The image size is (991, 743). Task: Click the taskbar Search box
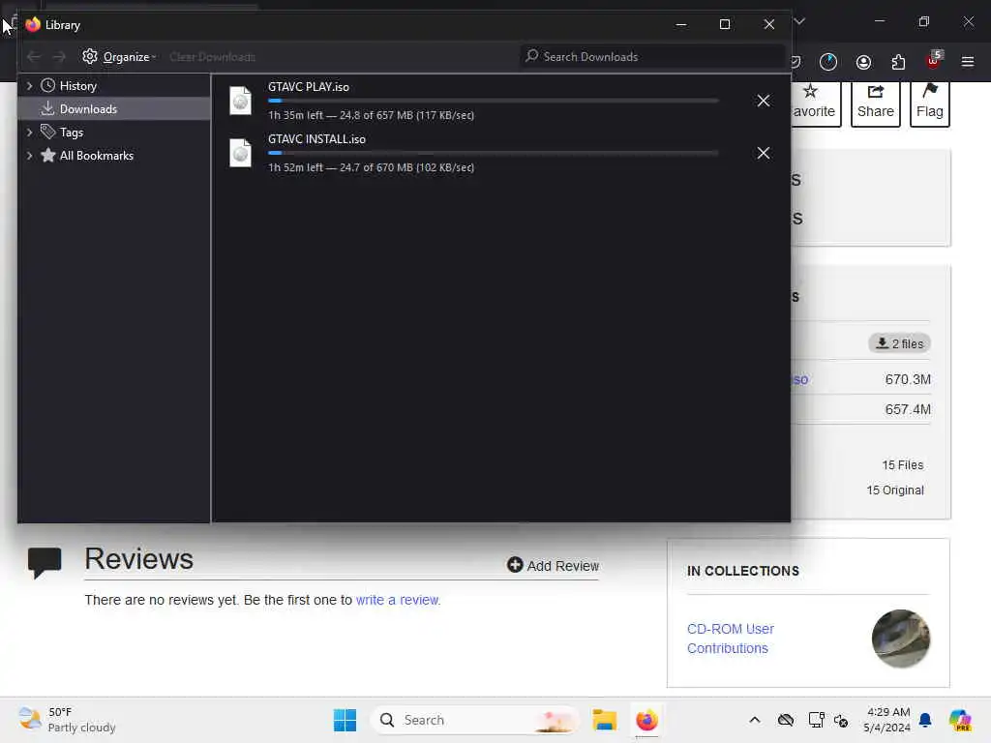point(474,720)
